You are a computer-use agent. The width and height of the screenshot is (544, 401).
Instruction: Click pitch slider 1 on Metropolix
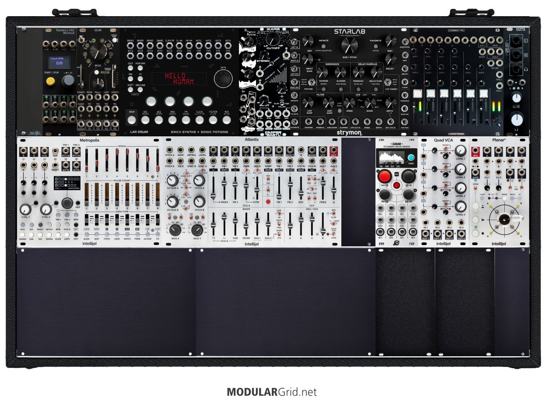click(87, 161)
